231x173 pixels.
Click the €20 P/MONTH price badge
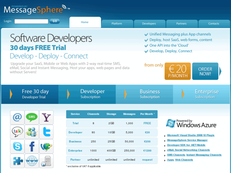[x=178, y=71]
